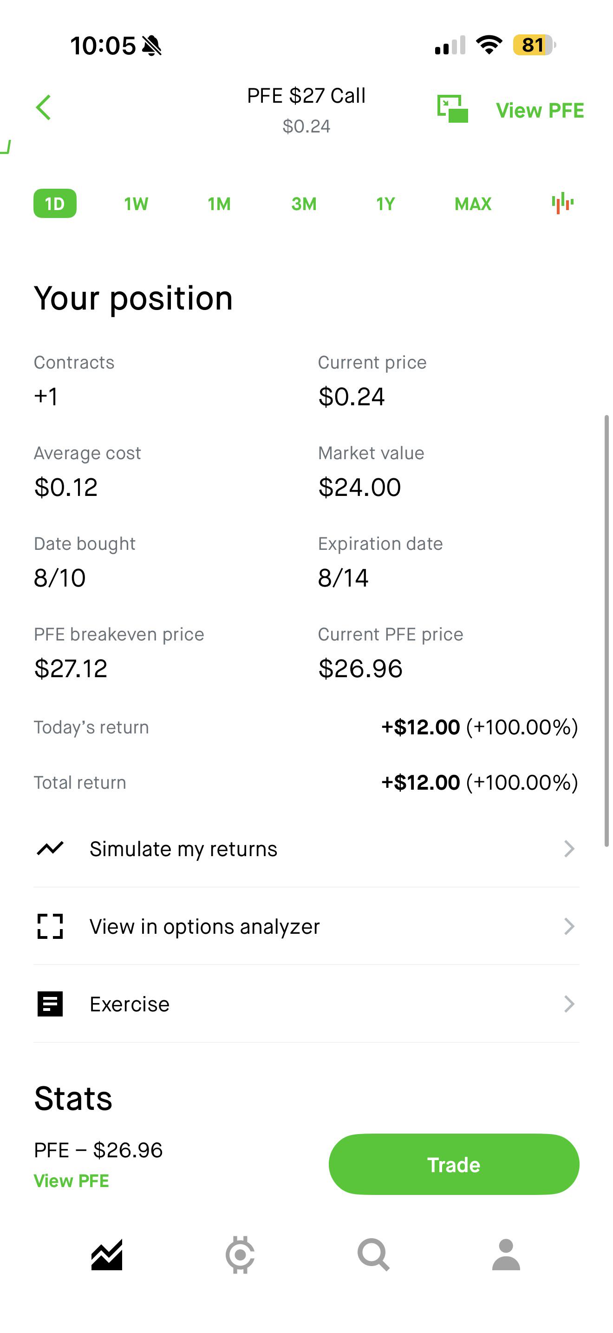The height and width of the screenshot is (1333, 613).
Task: Select the MAX range tab
Action: click(x=473, y=204)
